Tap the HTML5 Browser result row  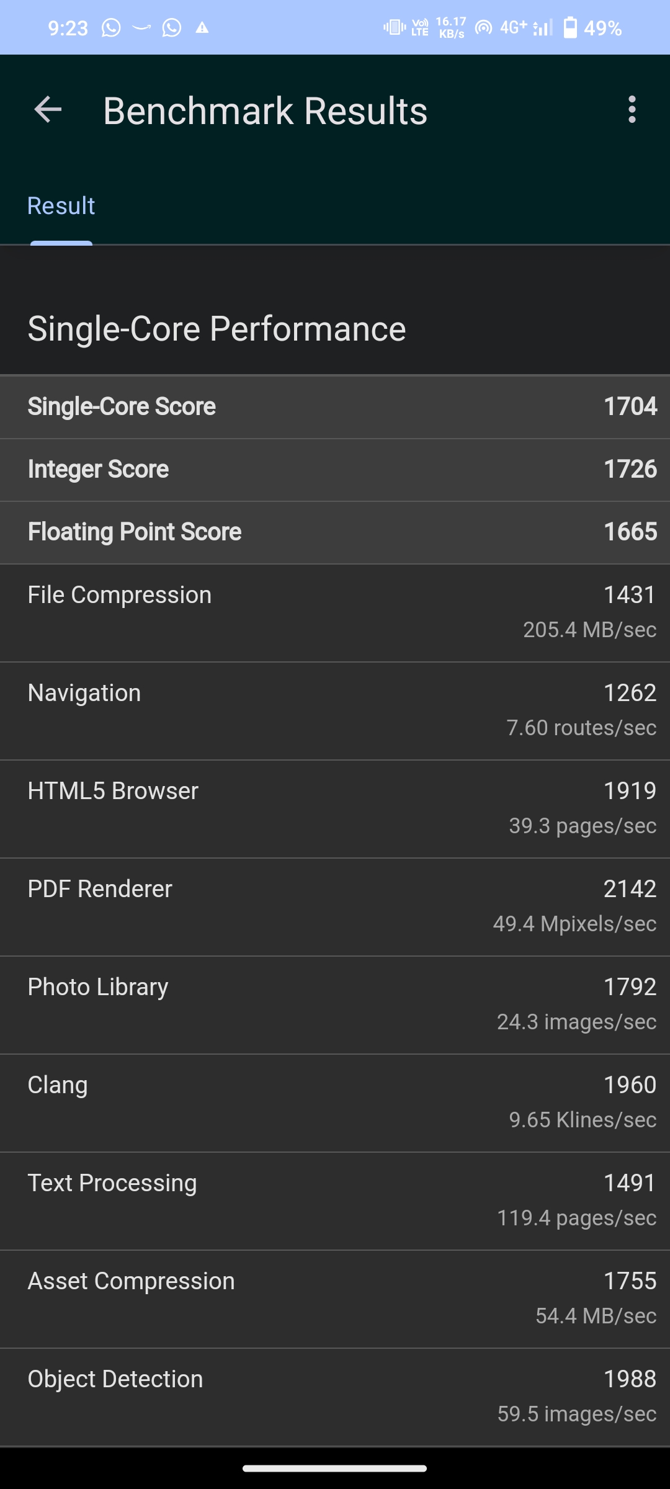pos(335,808)
